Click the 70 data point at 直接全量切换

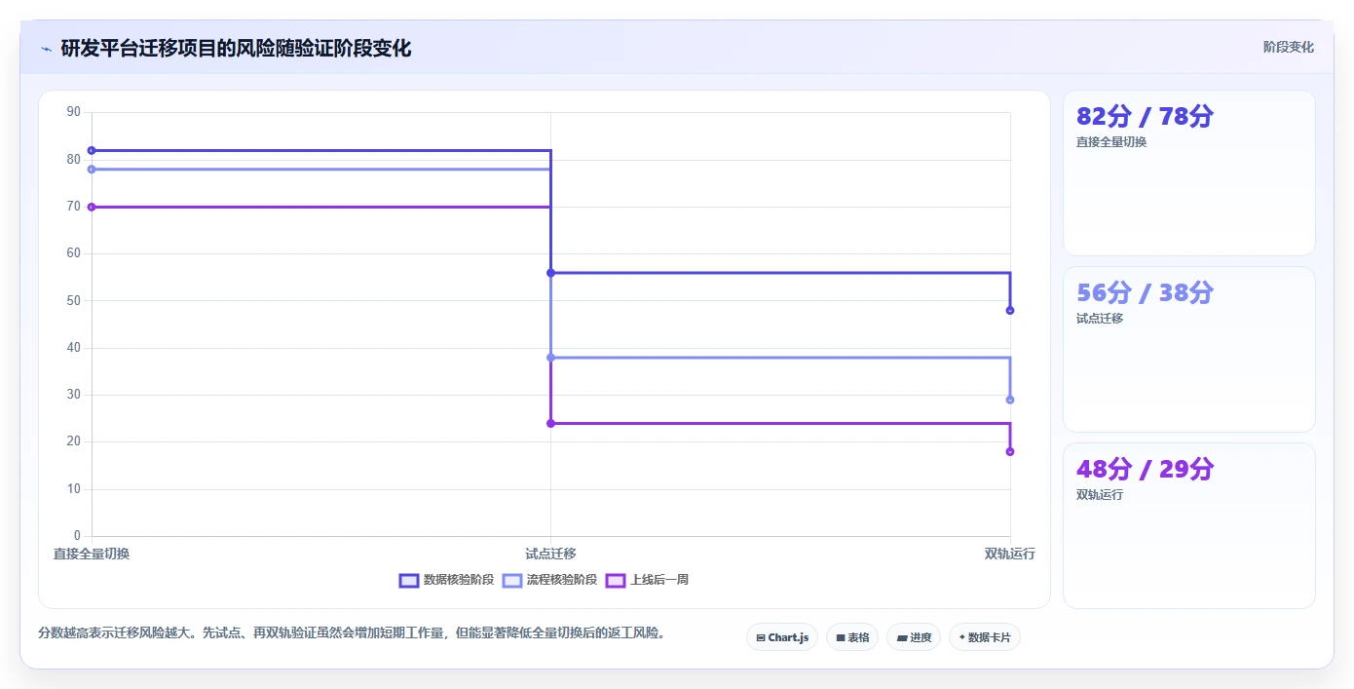(x=92, y=207)
